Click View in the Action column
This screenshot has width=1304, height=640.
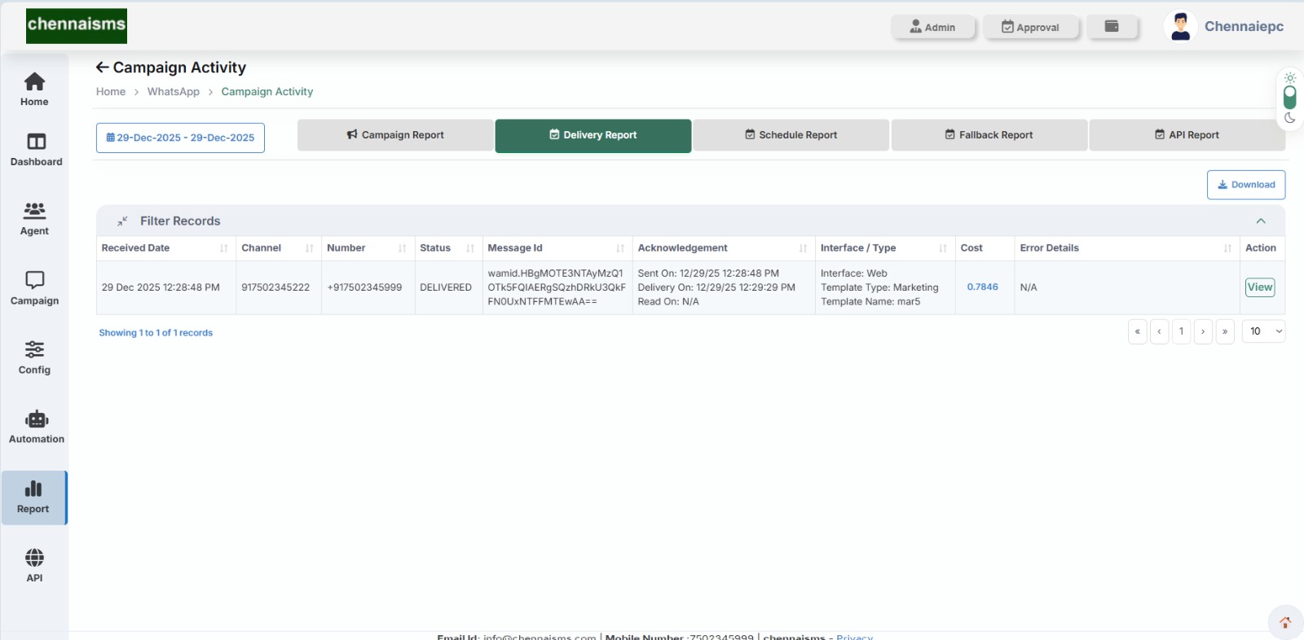pos(1259,287)
